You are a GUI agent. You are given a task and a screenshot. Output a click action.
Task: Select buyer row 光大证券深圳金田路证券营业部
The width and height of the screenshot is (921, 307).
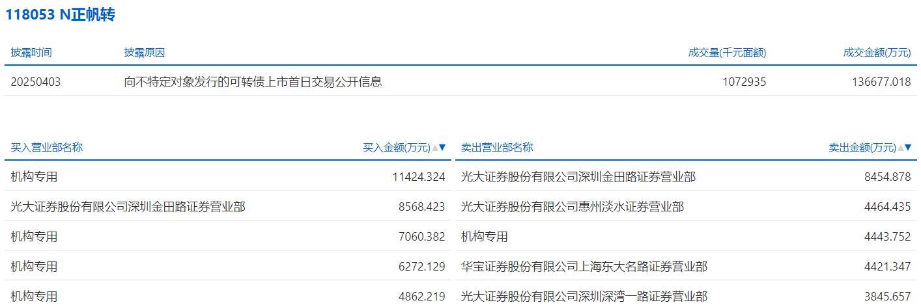(128, 207)
